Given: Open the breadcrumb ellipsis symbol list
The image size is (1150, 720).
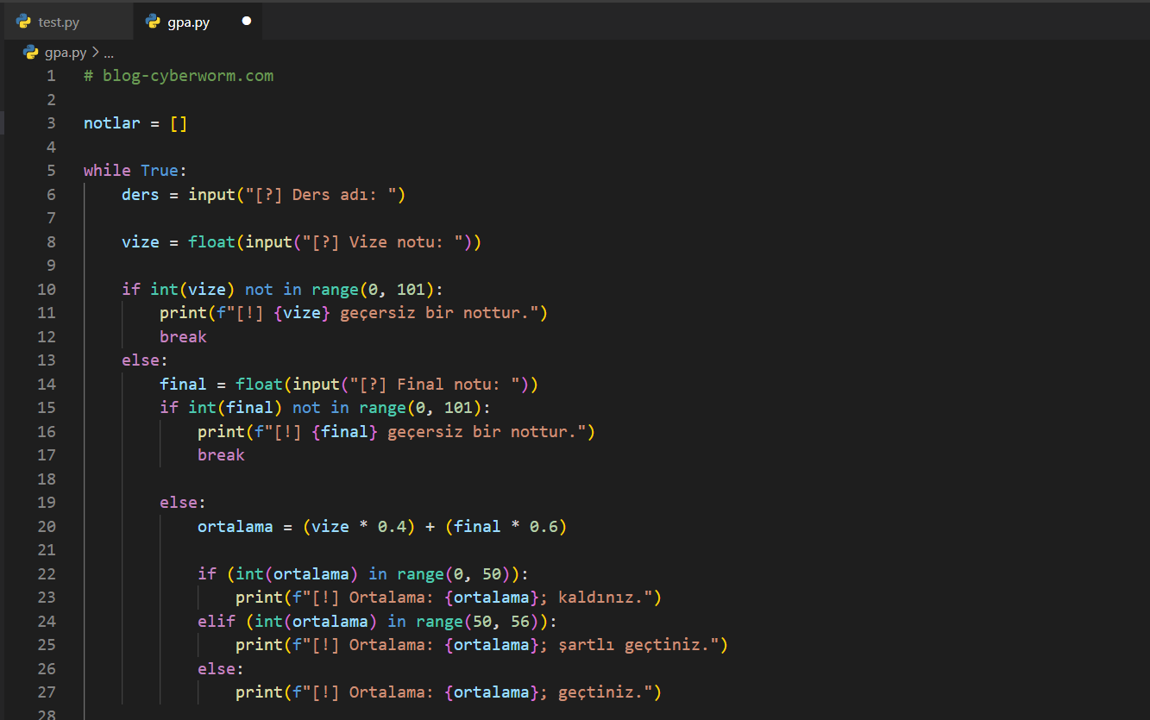Looking at the screenshot, I should pos(109,53).
